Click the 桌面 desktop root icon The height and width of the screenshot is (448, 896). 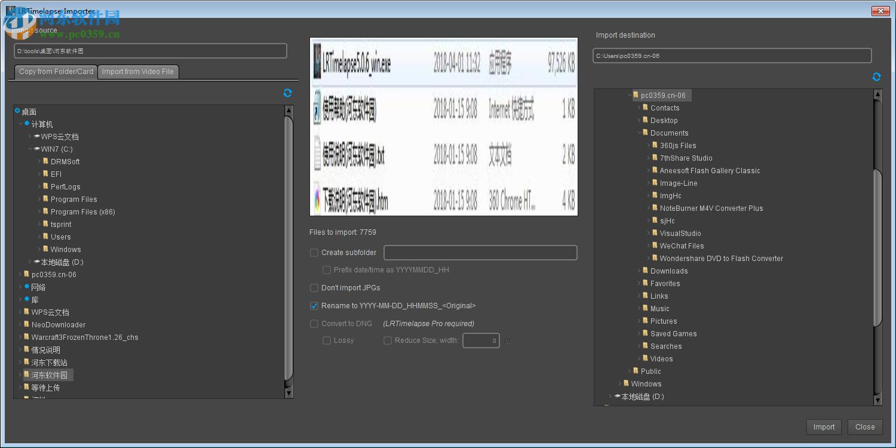[17, 111]
